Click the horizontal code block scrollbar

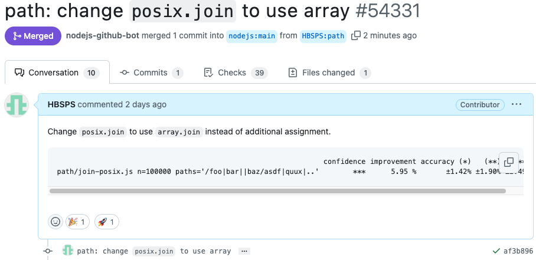pos(277,191)
